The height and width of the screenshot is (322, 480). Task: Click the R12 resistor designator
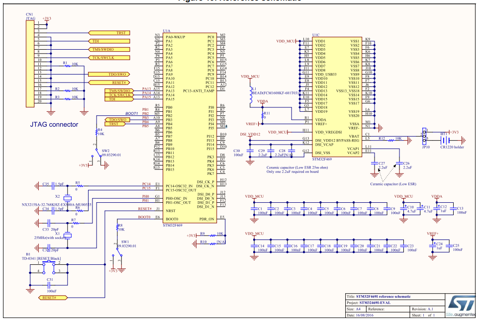[x=382, y=139]
